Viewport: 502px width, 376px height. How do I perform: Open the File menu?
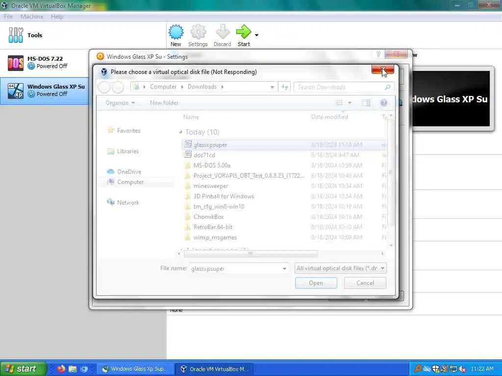click(8, 17)
